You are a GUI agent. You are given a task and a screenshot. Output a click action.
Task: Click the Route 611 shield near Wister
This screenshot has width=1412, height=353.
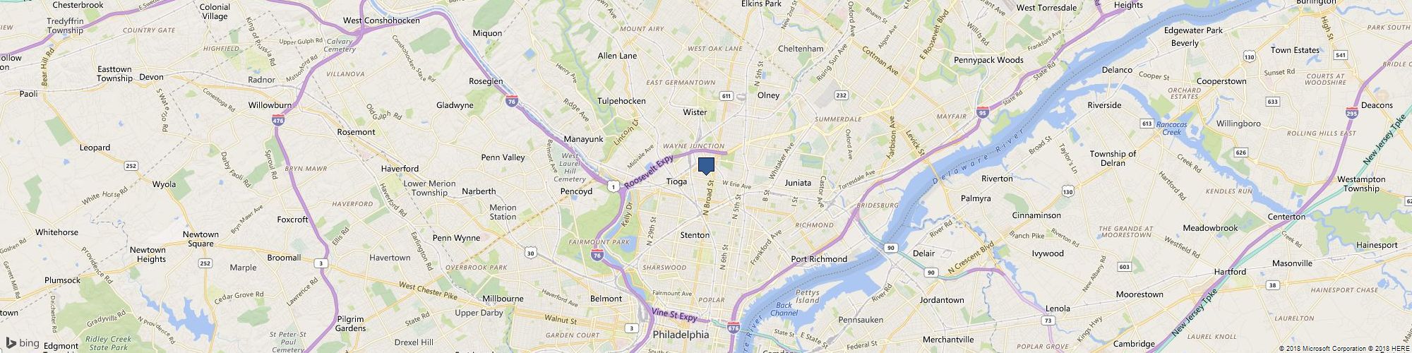click(725, 95)
